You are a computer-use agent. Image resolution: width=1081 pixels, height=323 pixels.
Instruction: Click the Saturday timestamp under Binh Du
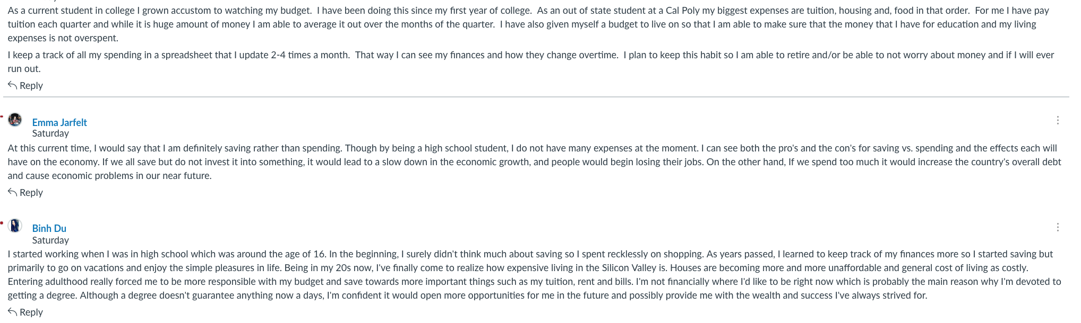pyautogui.click(x=50, y=240)
